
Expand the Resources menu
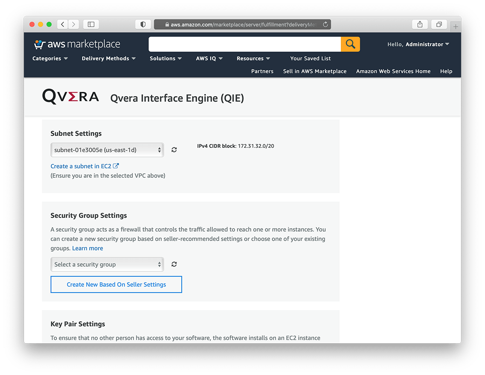tap(253, 59)
